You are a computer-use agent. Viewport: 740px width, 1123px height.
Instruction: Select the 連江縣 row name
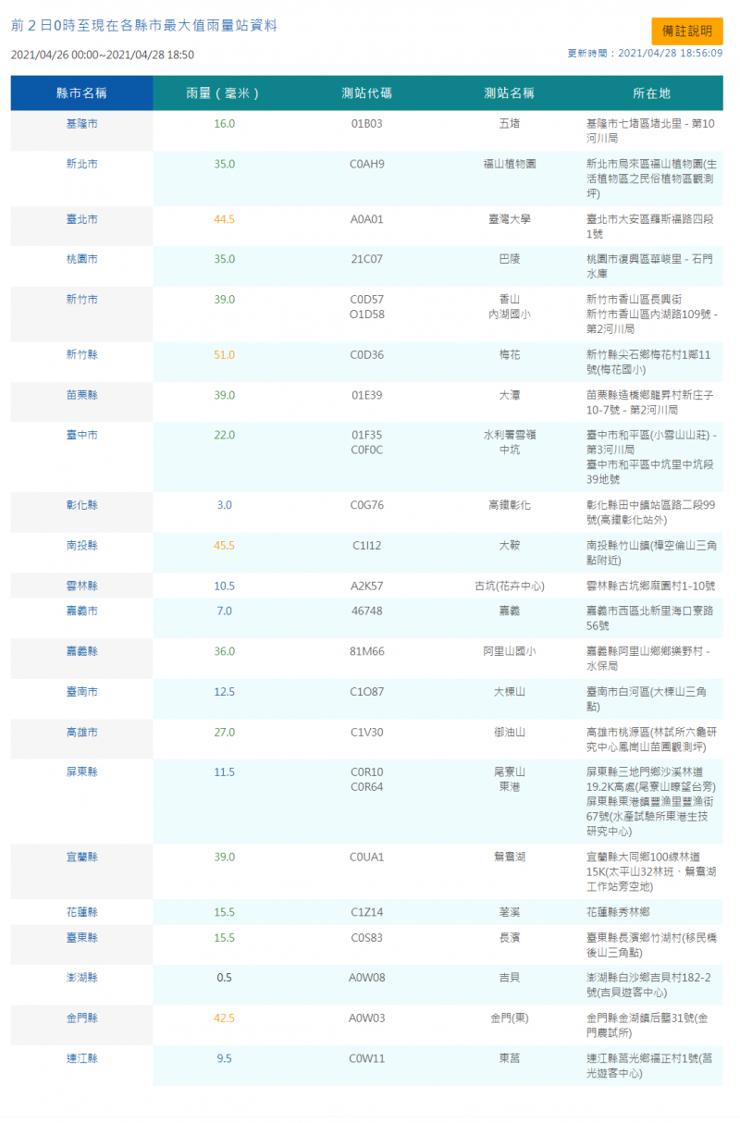tap(81, 1058)
